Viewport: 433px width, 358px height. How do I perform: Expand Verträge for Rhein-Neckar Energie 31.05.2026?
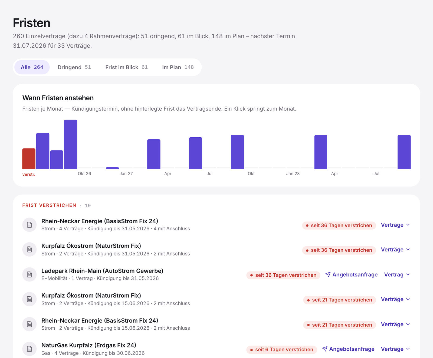coord(395,225)
